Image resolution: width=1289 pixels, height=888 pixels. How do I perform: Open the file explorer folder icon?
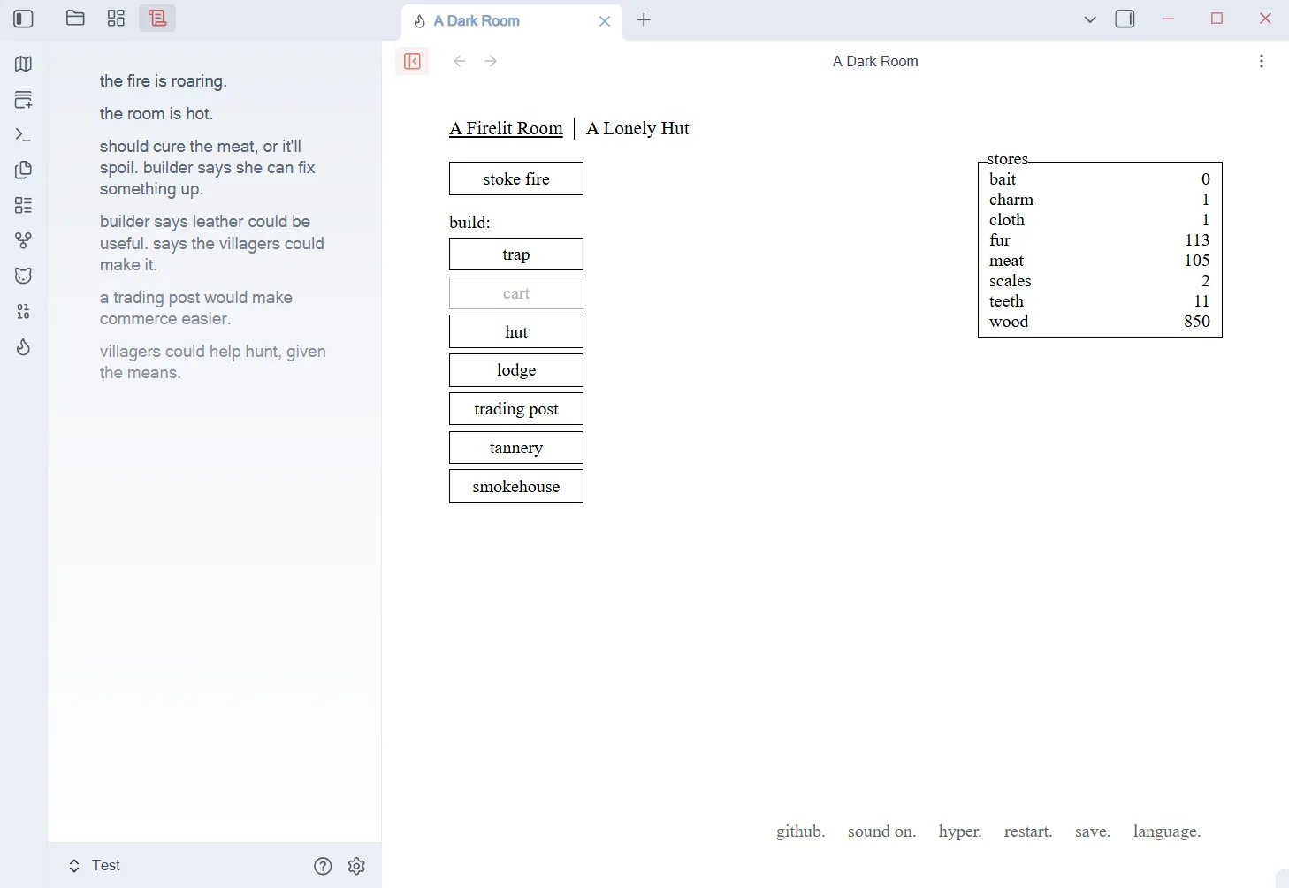75,19
